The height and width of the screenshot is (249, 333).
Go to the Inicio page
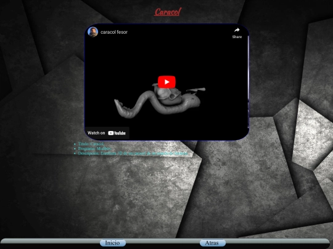click(x=113, y=243)
